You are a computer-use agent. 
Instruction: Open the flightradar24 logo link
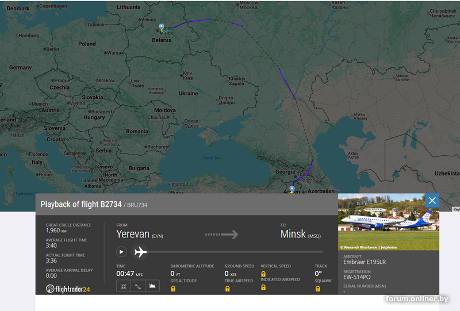pyautogui.click(x=68, y=289)
